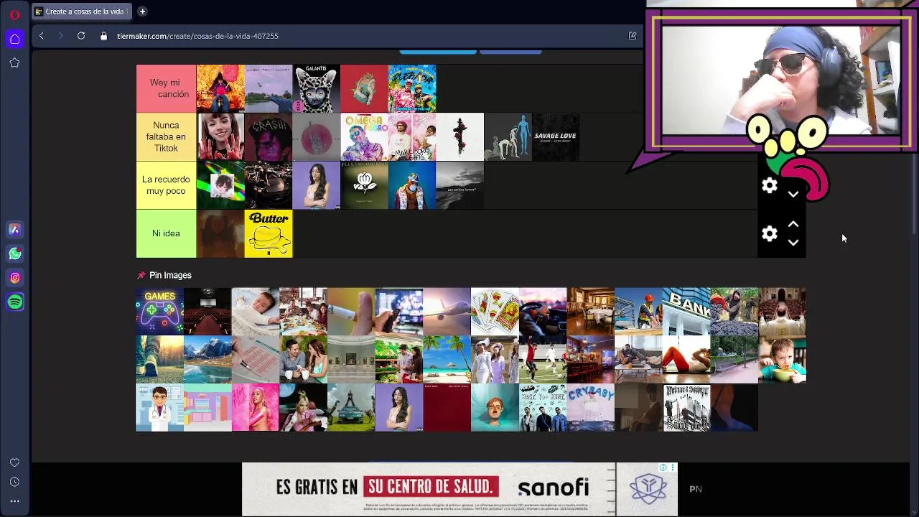The height and width of the screenshot is (517, 919).
Task: Open the AdChoices info icon
Action: (x=664, y=467)
